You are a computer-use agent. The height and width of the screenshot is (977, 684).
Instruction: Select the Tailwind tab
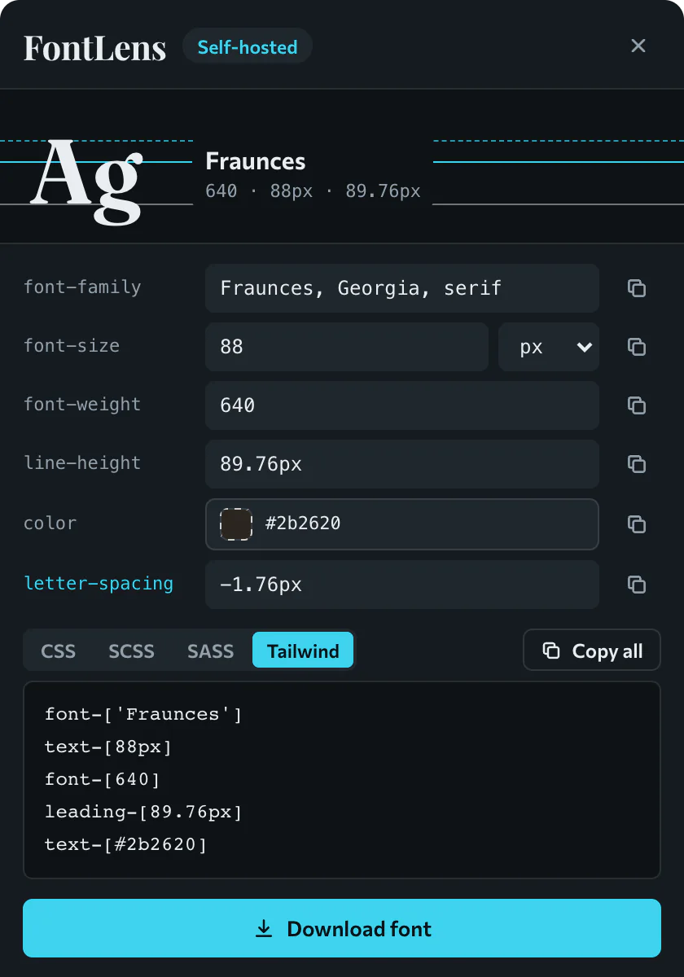pyautogui.click(x=303, y=651)
